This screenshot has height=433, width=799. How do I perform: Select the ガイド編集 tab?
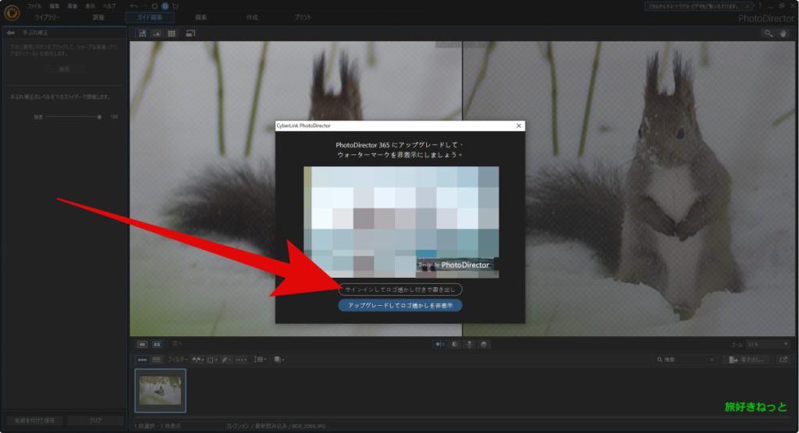pyautogui.click(x=150, y=17)
